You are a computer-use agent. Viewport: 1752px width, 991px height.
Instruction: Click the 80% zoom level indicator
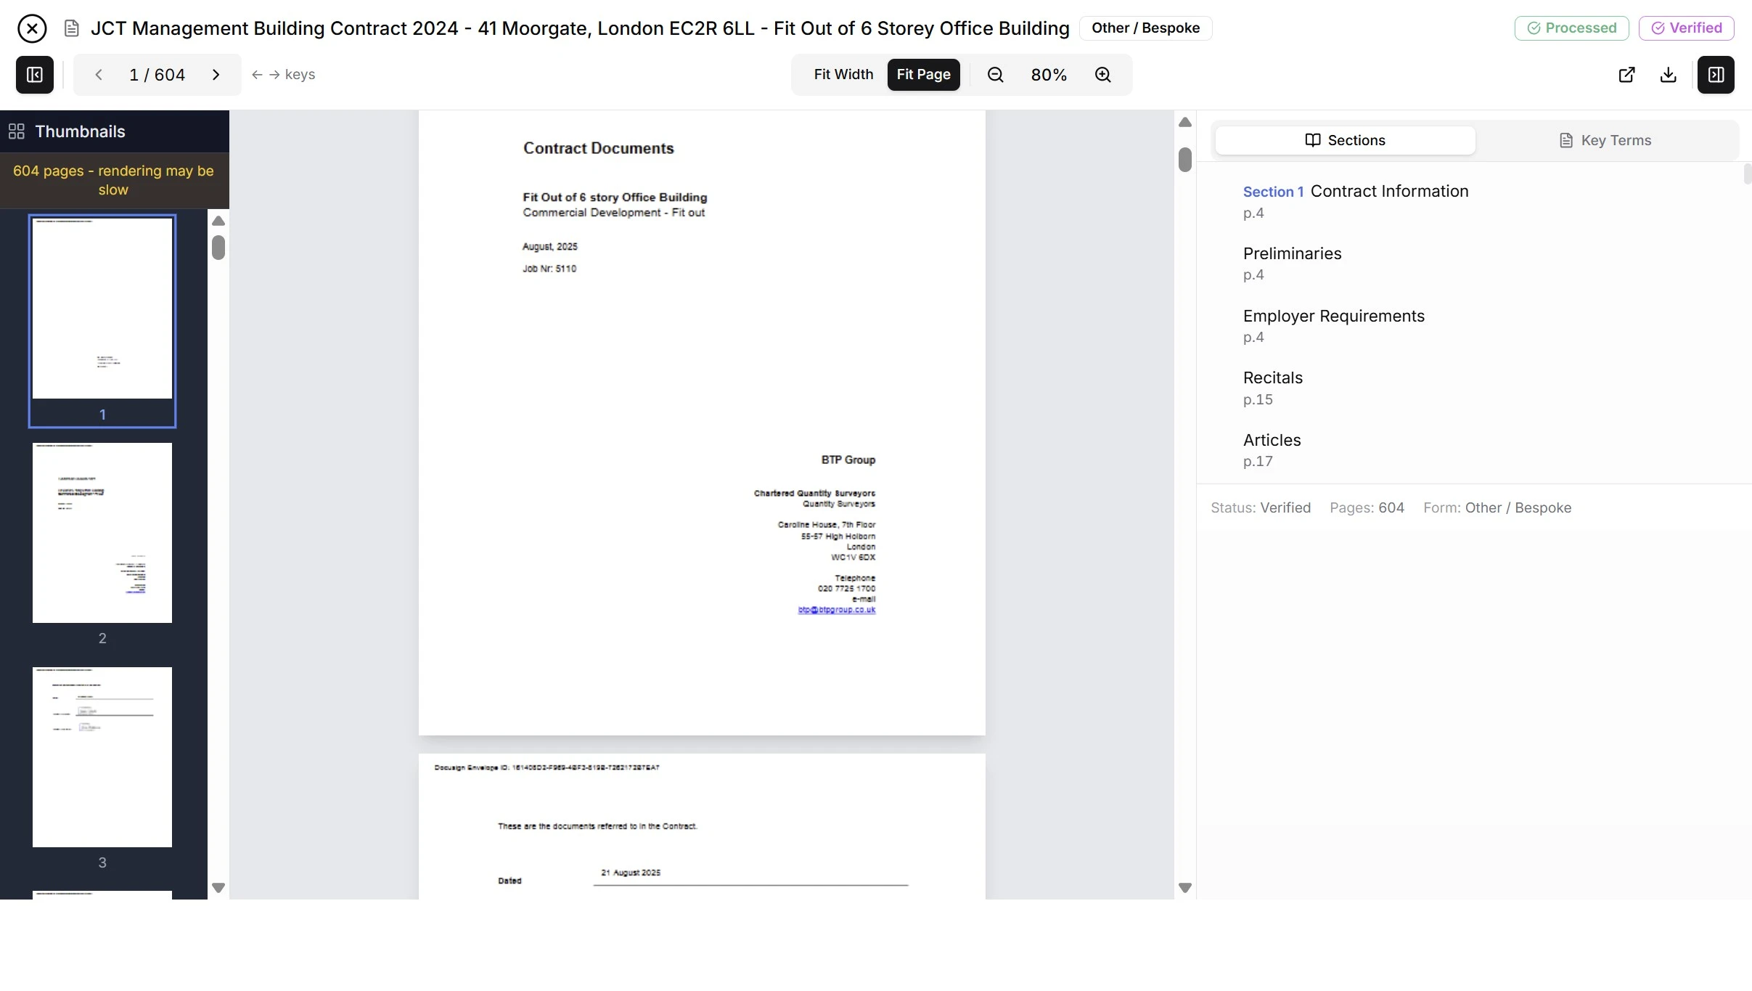click(x=1048, y=75)
